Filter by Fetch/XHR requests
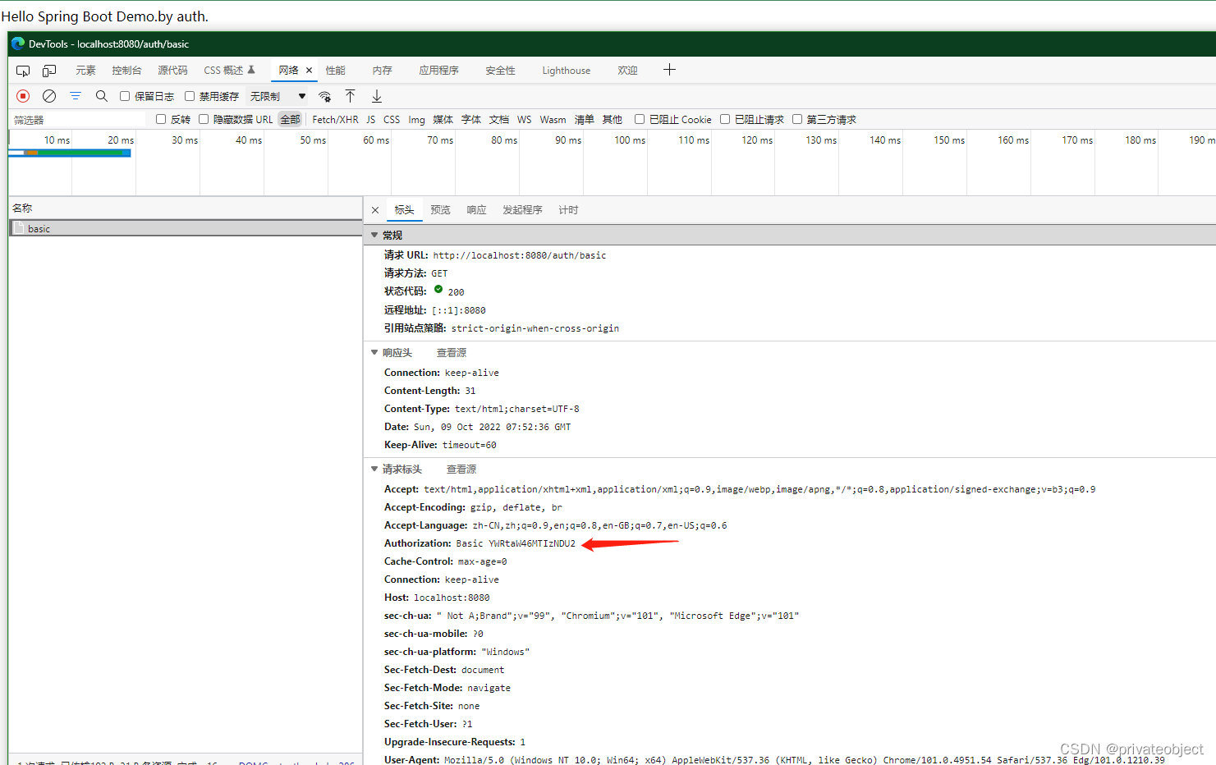This screenshot has height=765, width=1216. click(335, 119)
